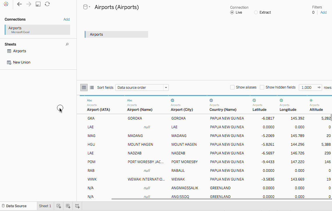Image resolution: width=332 pixels, height=211 pixels.
Task: Open the Sort fields dropdown
Action: coord(142,87)
